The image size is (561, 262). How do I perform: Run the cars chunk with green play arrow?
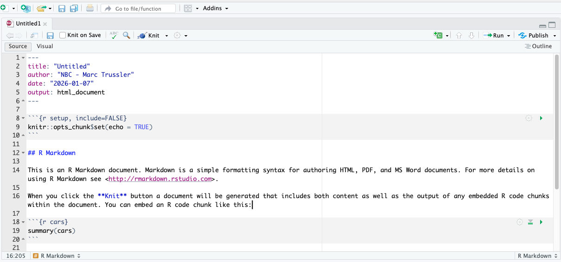[x=541, y=222]
